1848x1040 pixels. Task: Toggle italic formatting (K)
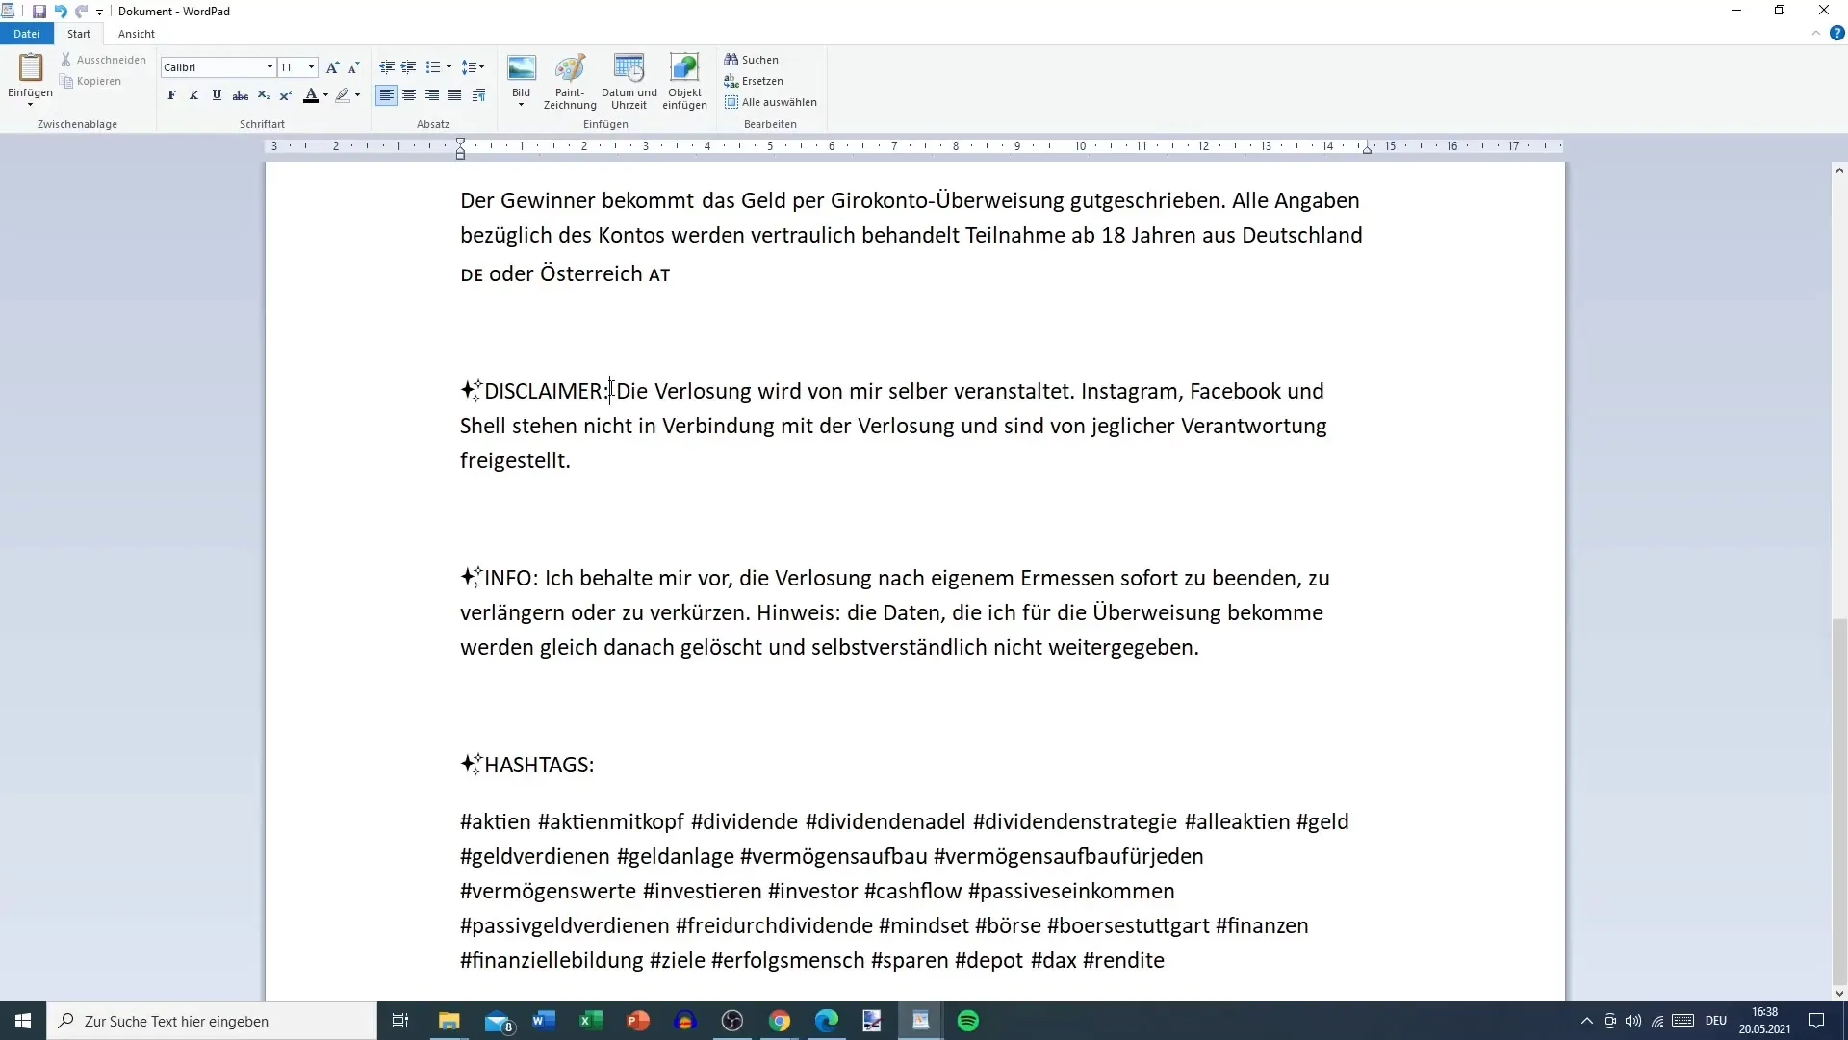[193, 95]
